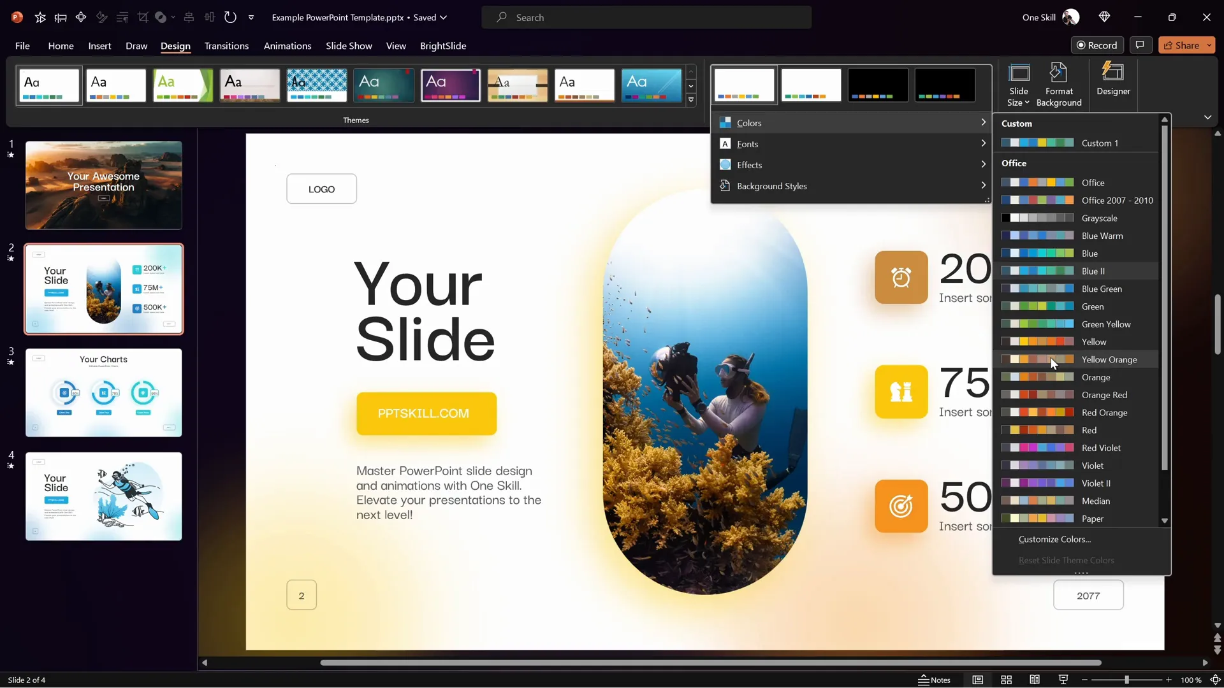The width and height of the screenshot is (1224, 688).
Task: Switch to the Transitions tab
Action: (226, 46)
